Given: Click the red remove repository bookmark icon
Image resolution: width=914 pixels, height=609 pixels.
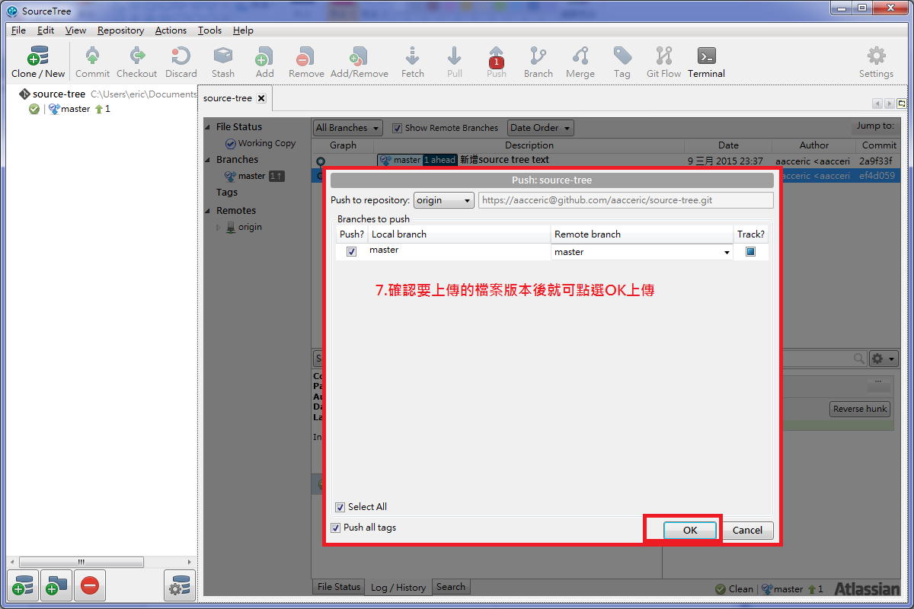Looking at the screenshot, I should (89, 585).
